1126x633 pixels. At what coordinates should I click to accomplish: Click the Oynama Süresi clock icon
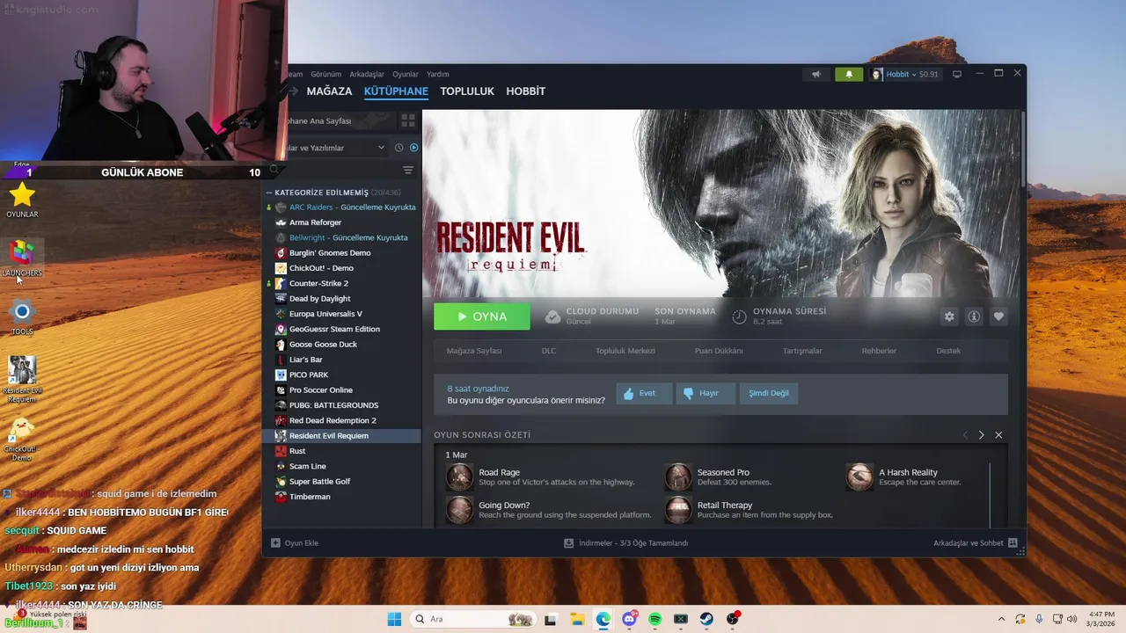pyautogui.click(x=739, y=316)
